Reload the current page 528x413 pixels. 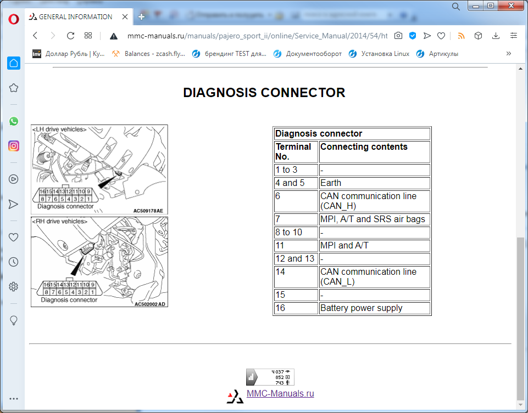(70, 36)
